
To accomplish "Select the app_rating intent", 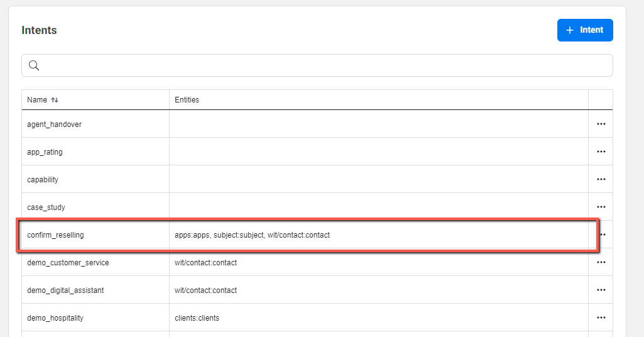I will (x=45, y=152).
